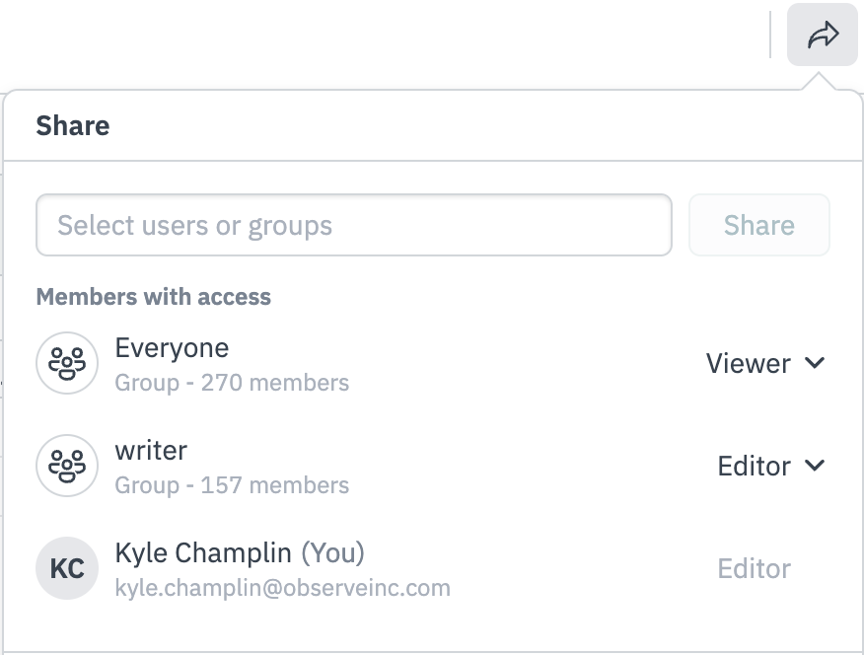
Task: Click the Group - 270 members text
Action: point(232,382)
